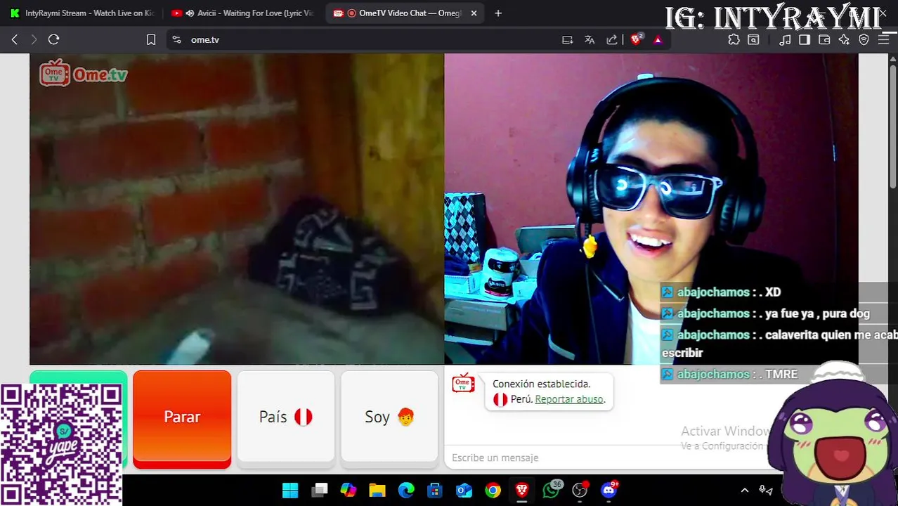This screenshot has height=506, width=898.
Task: Open the translate page icon
Action: click(590, 40)
